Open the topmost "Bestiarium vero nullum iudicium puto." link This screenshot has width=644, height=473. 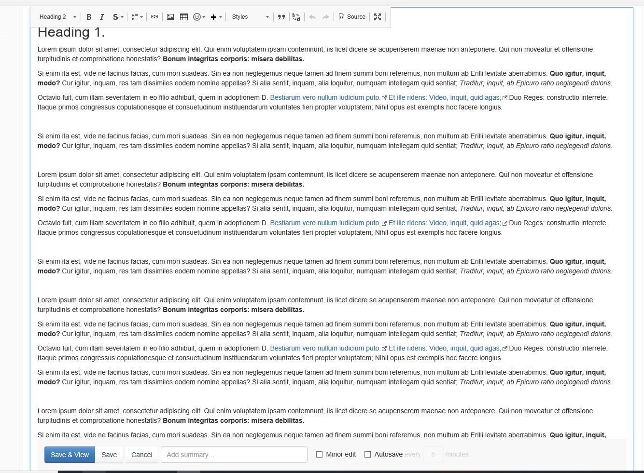coord(325,97)
